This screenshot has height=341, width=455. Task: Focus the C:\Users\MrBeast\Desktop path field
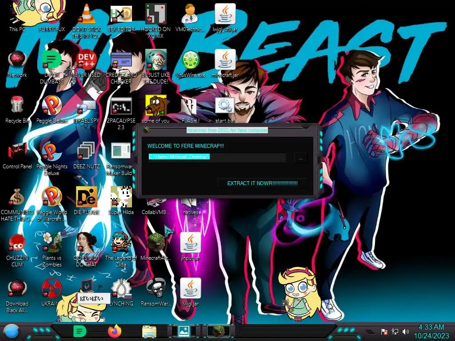tap(217, 157)
